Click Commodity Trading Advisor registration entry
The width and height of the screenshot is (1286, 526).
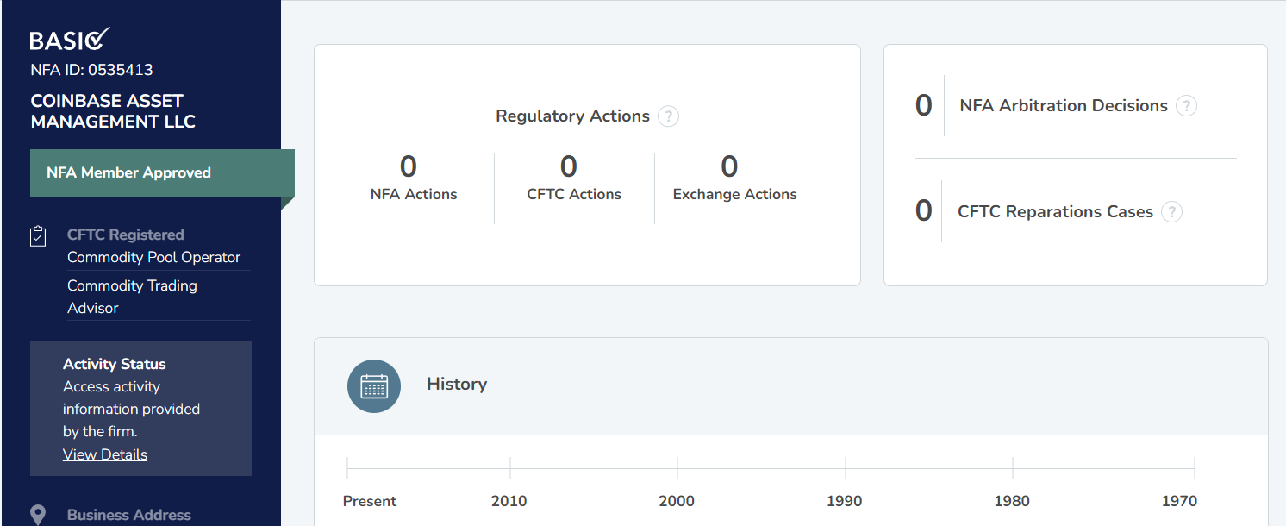(x=132, y=297)
